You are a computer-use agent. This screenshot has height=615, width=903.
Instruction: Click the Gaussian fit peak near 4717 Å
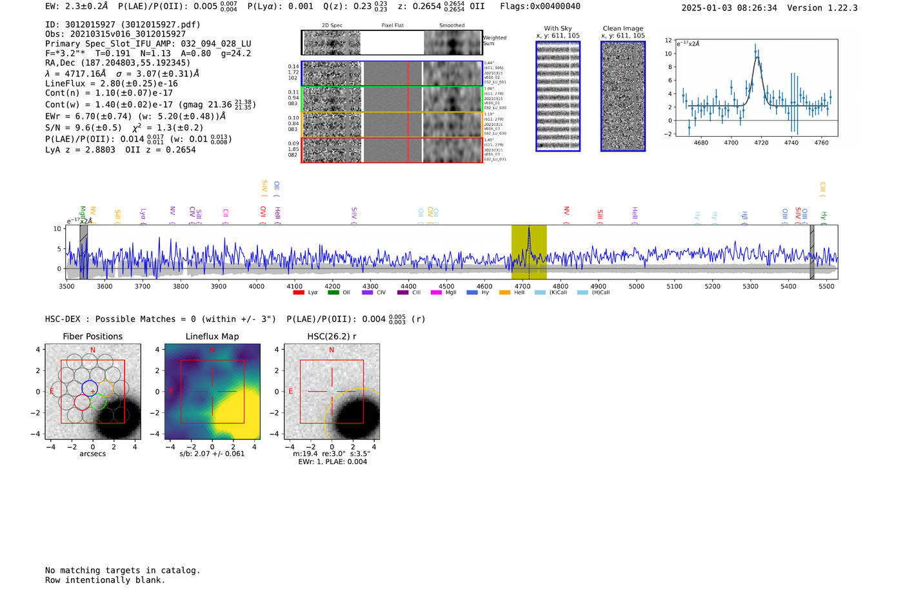(757, 57)
